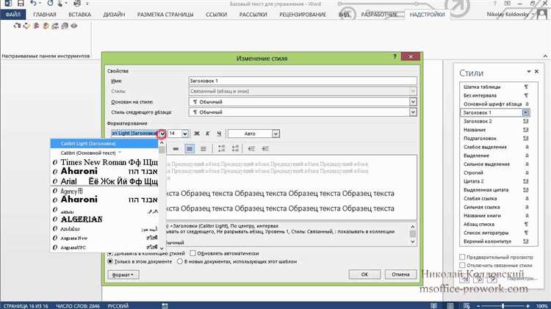Open Styles pane options arrow

click(x=528, y=72)
